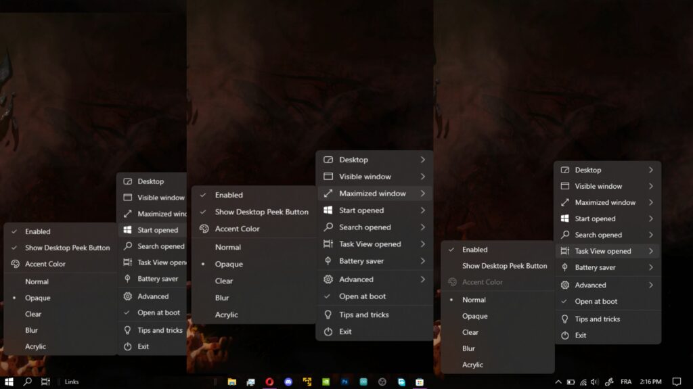
Task: Show hidden tray icons chevron
Action: pos(558,382)
